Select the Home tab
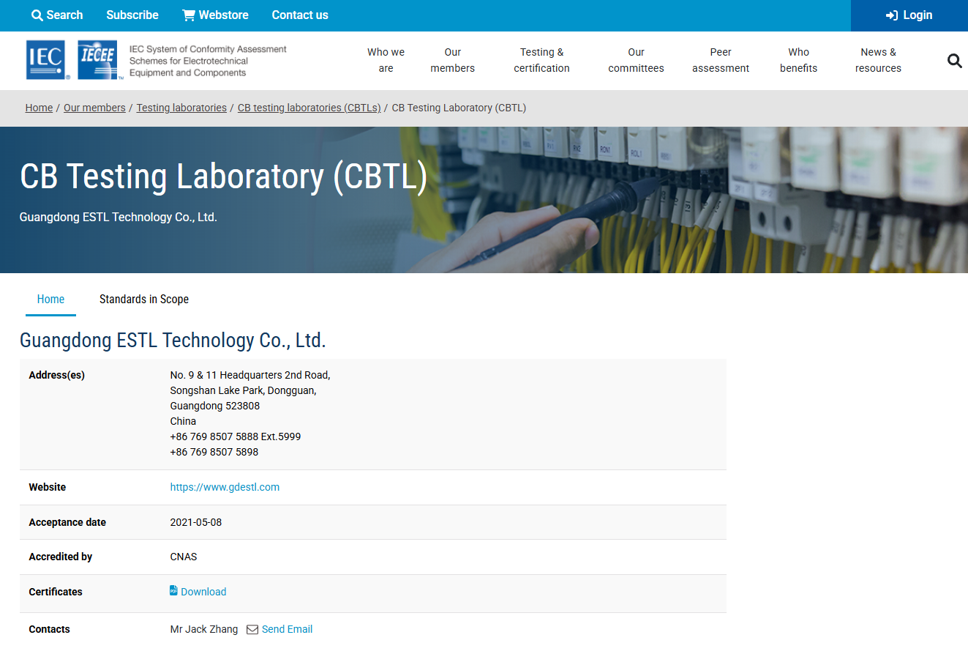Image resolution: width=968 pixels, height=654 pixels. pos(50,300)
